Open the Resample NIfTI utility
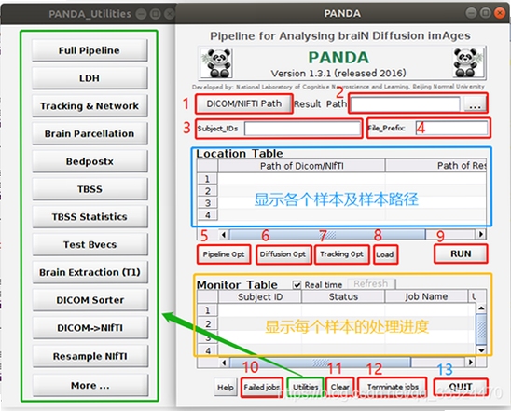The height and width of the screenshot is (411, 511). point(90,356)
